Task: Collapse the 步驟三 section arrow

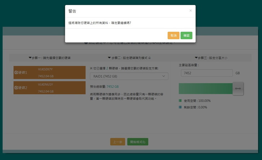Action: point(196,58)
